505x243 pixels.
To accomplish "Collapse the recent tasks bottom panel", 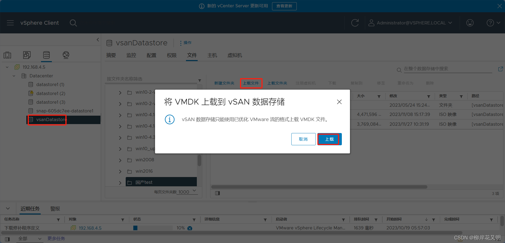I will click(x=8, y=209).
